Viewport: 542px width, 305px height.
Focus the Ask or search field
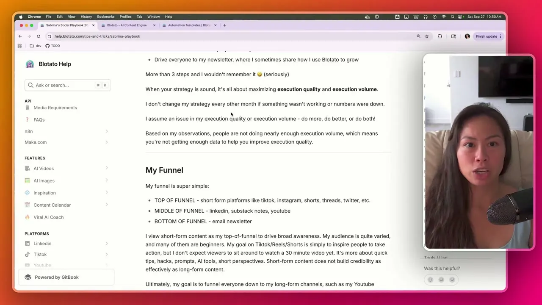[67, 85]
